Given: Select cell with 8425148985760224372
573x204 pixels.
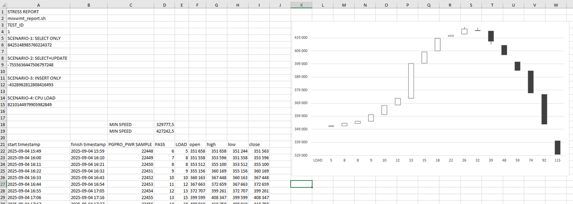Looking at the screenshot, I should coord(38,44).
